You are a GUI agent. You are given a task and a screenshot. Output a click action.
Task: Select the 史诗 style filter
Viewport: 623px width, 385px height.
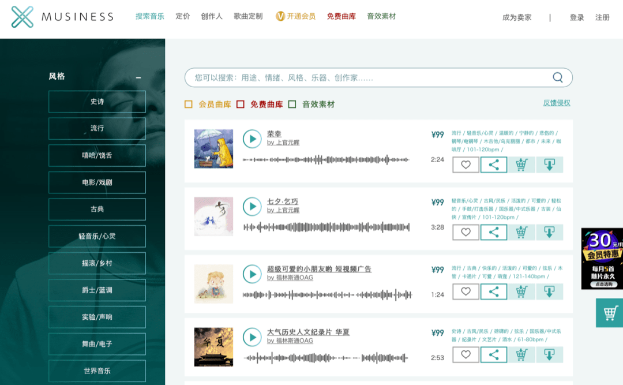97,102
